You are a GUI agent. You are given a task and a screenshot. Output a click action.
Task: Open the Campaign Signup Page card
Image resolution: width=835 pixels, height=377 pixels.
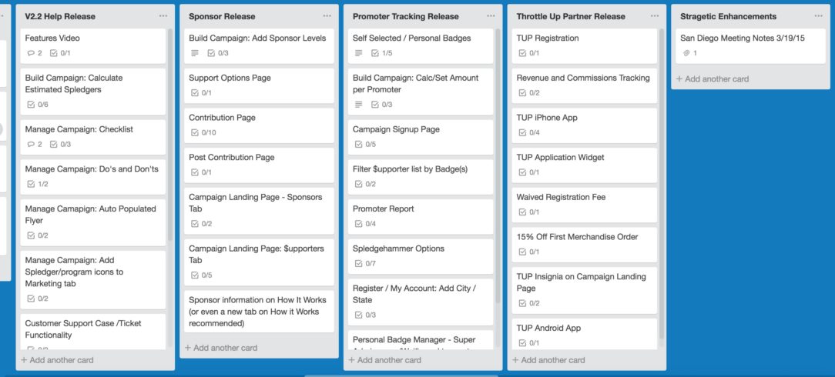pyautogui.click(x=396, y=129)
